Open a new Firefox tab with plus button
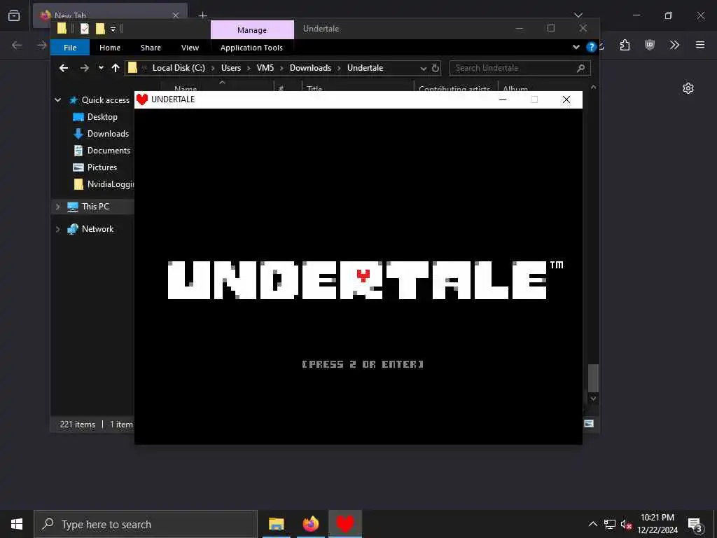The image size is (717, 538). (202, 15)
